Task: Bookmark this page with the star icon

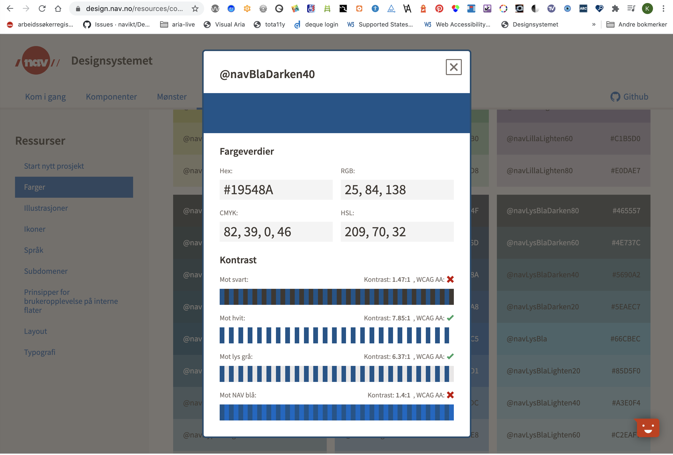Action: click(x=195, y=9)
